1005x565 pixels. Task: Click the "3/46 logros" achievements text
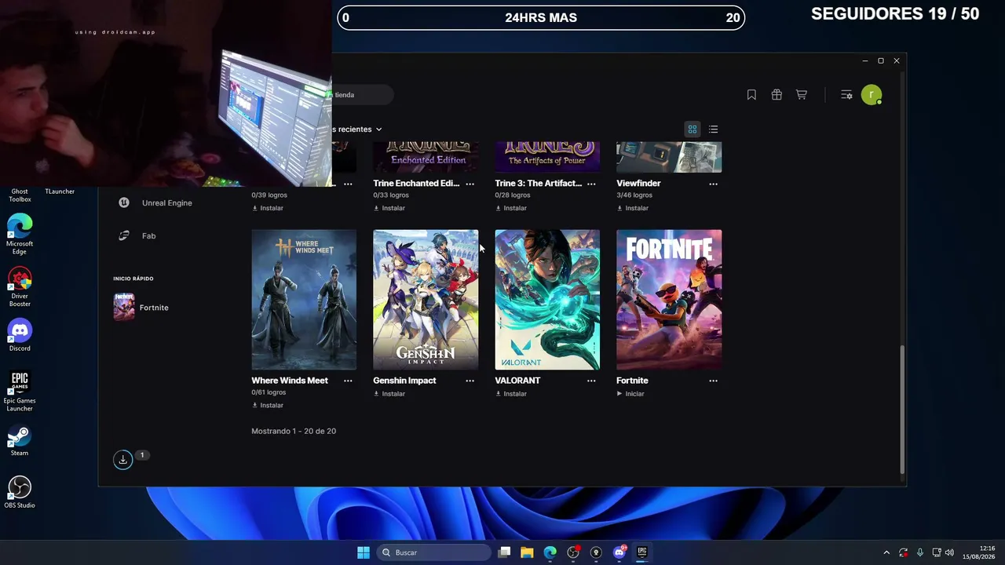point(634,195)
